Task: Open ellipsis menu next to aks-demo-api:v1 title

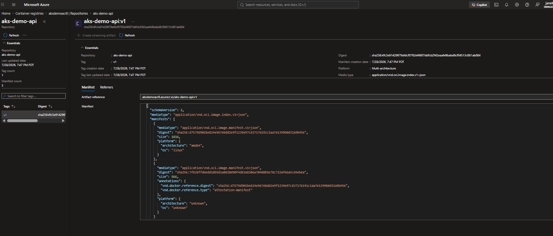Action: tap(133, 21)
